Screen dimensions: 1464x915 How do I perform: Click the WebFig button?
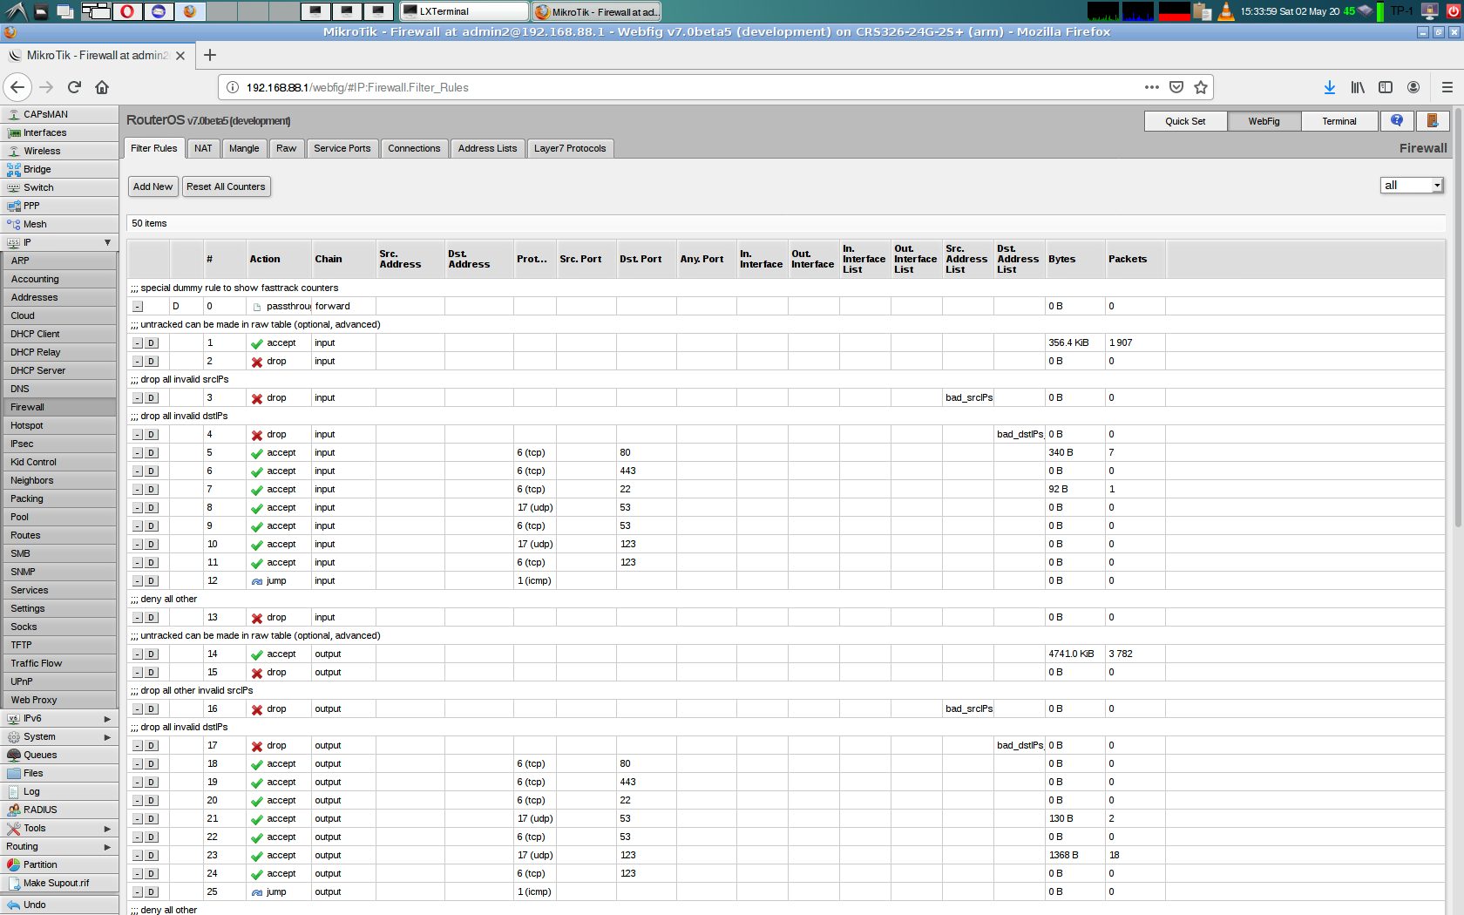1264,121
